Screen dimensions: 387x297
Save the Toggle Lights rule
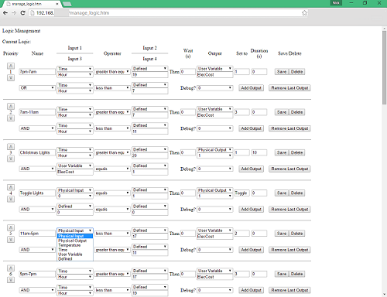[282, 193]
